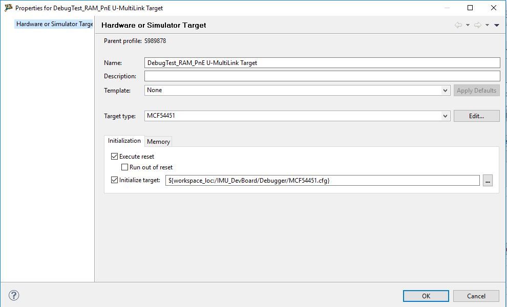Click the help question mark icon
This screenshot has height=307, width=507.
14,295
